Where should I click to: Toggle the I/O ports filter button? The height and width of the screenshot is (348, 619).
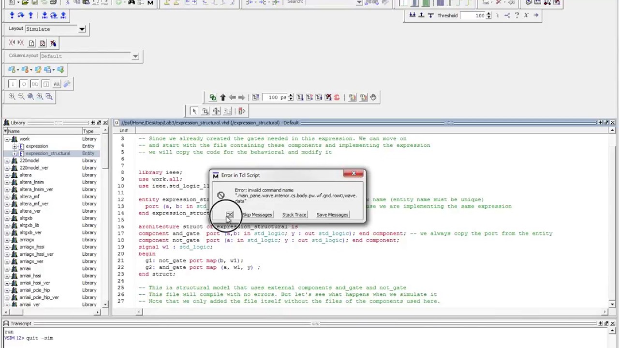(35, 84)
